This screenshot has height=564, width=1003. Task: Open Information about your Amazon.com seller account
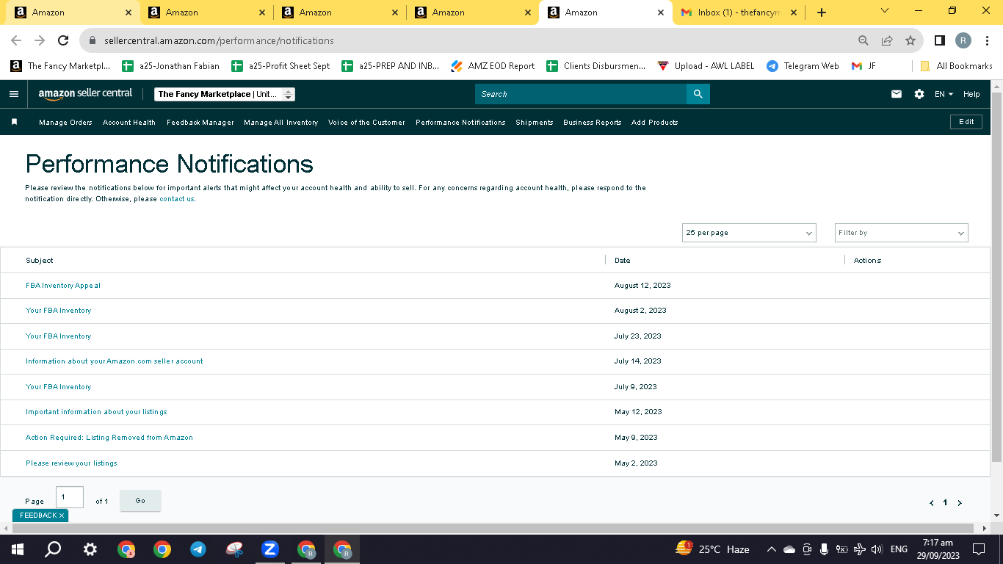click(115, 361)
